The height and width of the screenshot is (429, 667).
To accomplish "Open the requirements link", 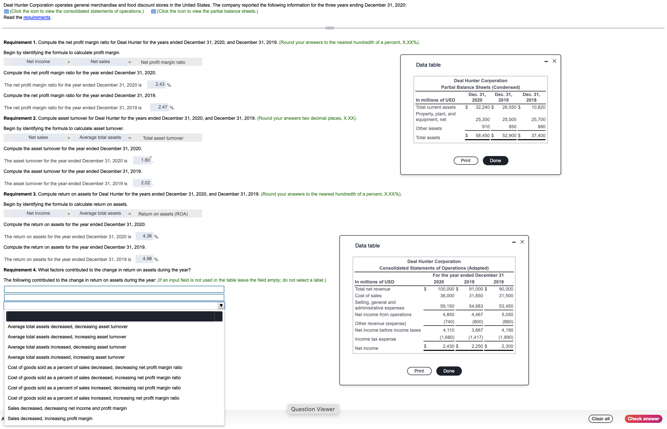I will point(37,17).
